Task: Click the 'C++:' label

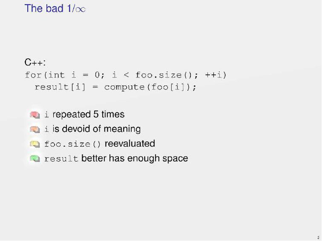Action: pos(35,63)
